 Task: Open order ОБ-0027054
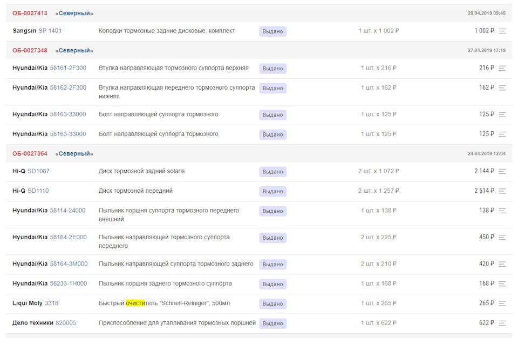(30, 153)
